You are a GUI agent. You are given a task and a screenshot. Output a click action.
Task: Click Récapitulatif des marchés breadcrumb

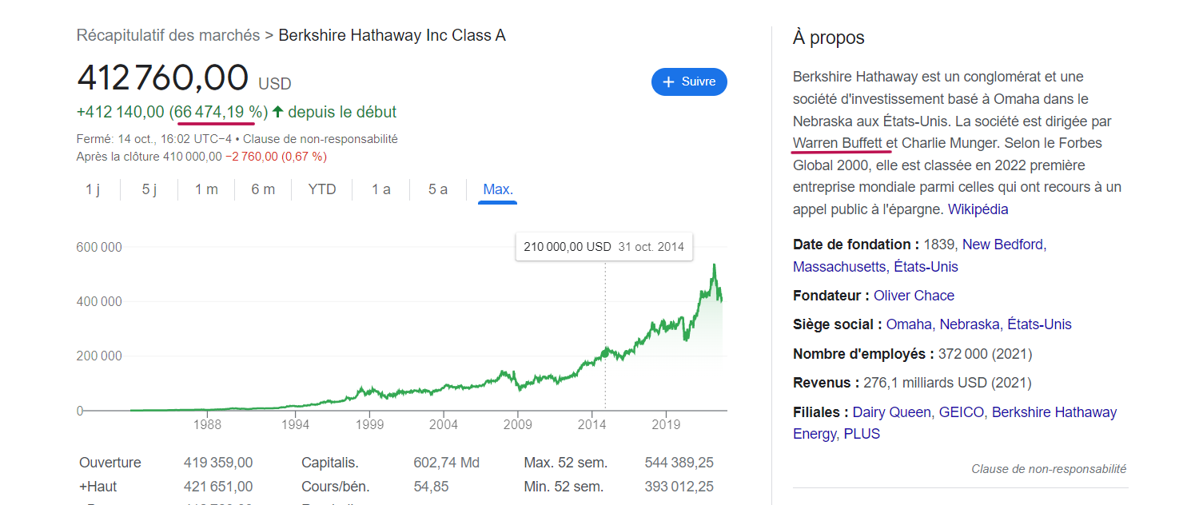pyautogui.click(x=168, y=35)
